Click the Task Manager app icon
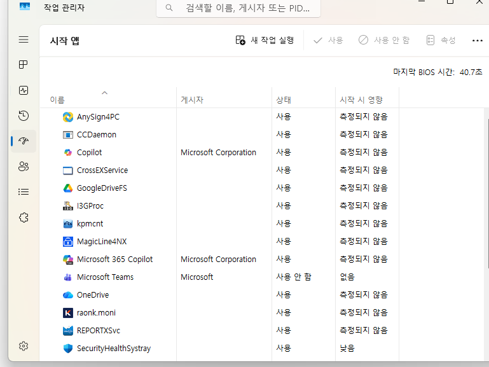Viewport: 489px width, 367px height. click(x=25, y=6)
